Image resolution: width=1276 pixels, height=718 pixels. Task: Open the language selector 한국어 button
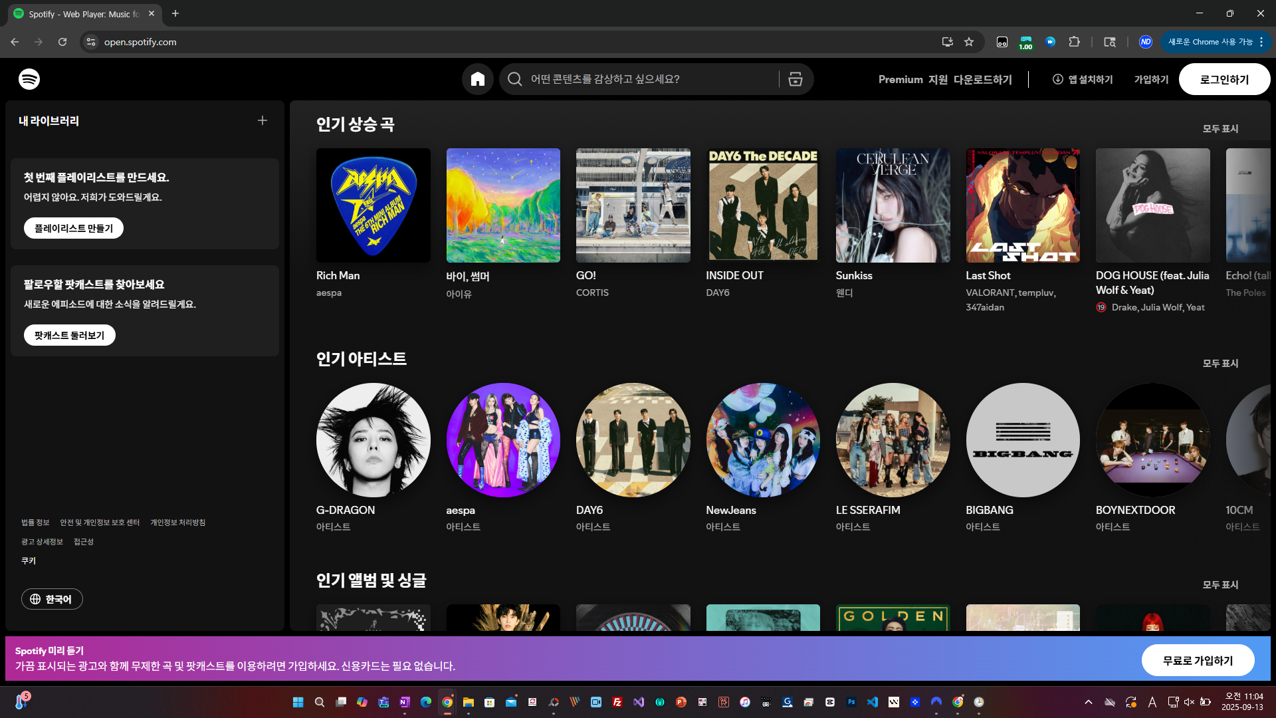(52, 599)
